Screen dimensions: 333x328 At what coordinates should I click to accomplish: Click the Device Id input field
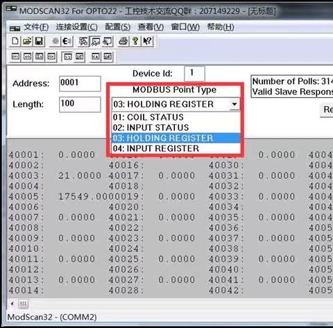[x=194, y=74]
